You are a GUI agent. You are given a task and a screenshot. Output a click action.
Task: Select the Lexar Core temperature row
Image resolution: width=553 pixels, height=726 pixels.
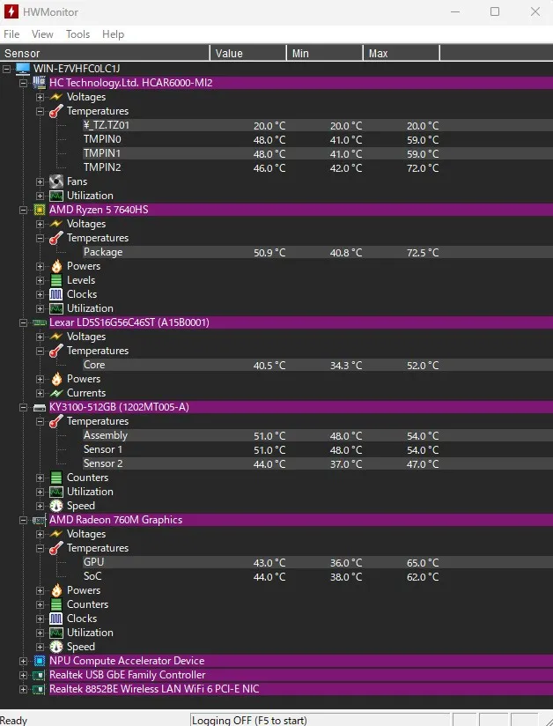click(x=318, y=365)
